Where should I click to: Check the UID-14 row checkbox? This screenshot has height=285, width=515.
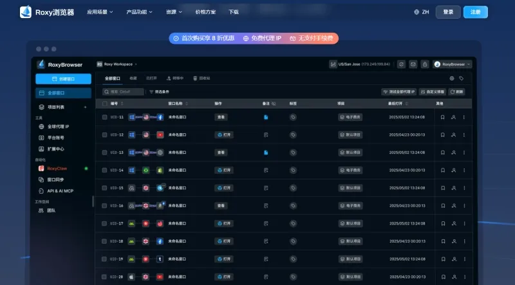coord(104,170)
